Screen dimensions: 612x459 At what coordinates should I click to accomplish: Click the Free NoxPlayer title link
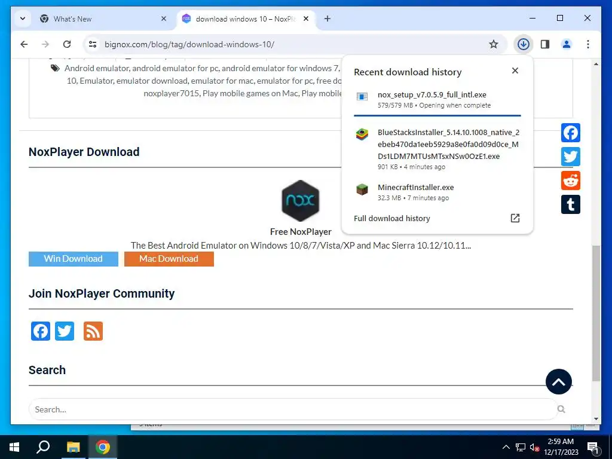[301, 232]
